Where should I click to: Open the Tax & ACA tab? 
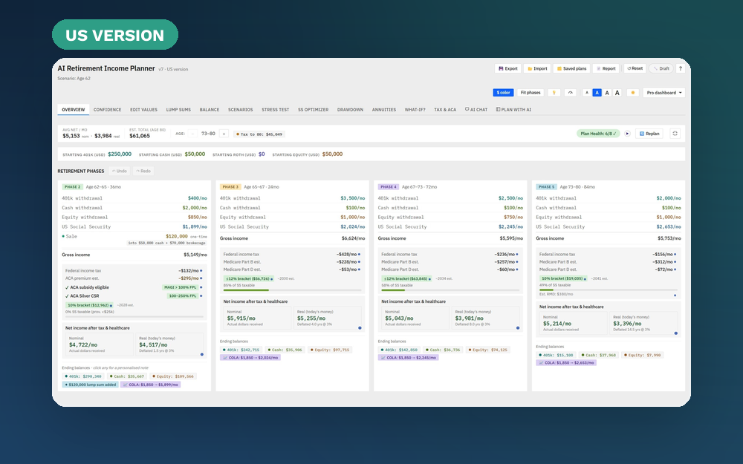click(445, 110)
